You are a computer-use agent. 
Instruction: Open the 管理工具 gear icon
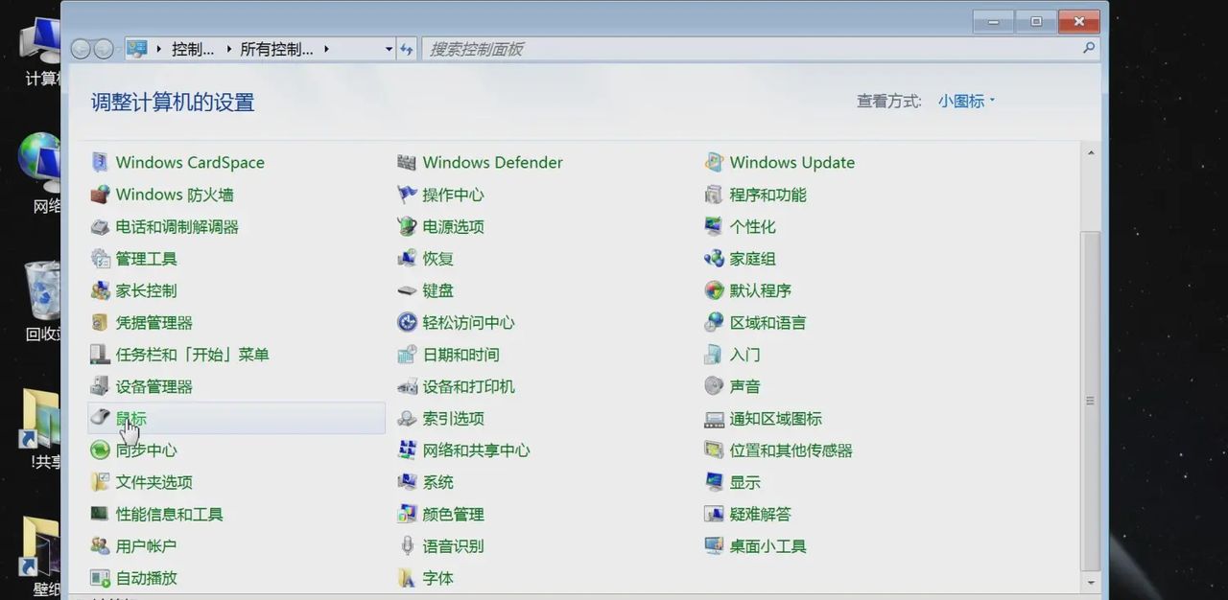100,259
